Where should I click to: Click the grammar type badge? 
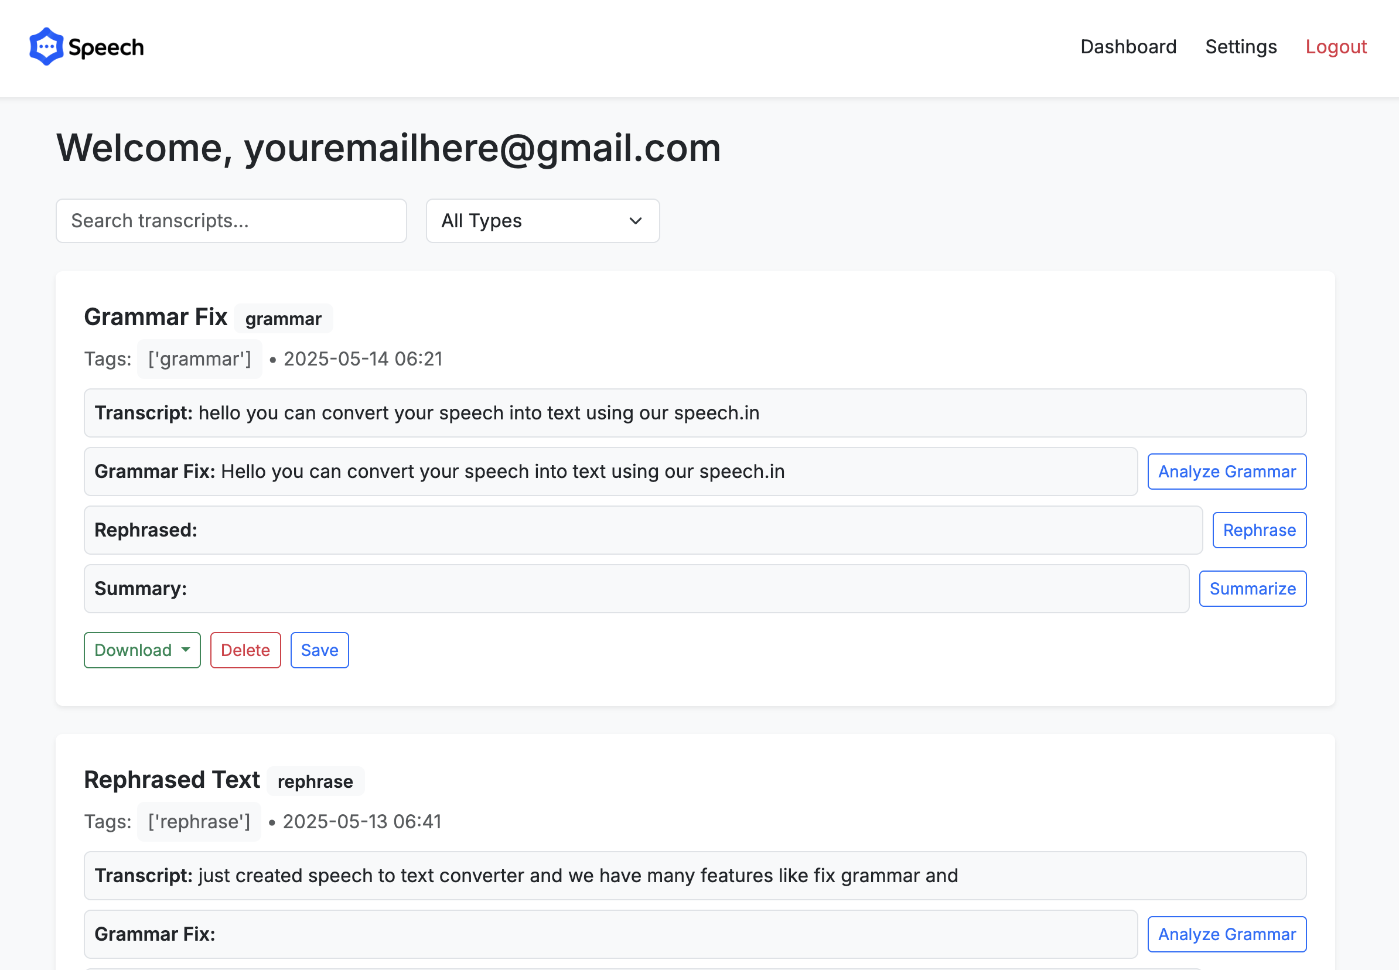coord(283,319)
